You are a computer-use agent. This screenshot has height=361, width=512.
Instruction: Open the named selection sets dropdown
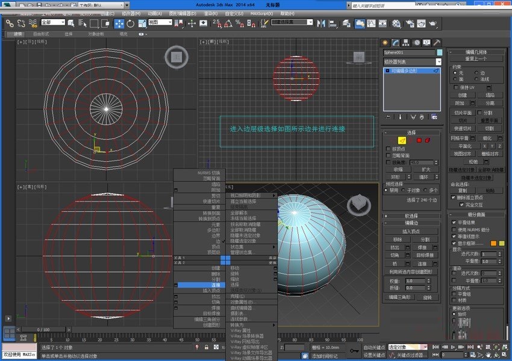point(292,22)
